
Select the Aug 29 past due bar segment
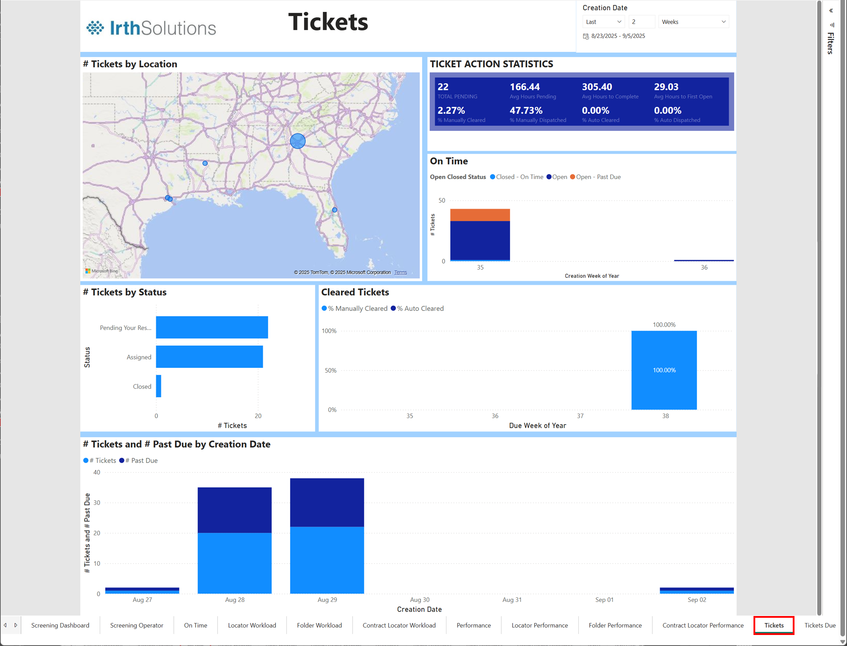click(x=327, y=502)
